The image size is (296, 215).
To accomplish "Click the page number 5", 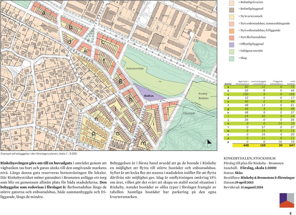I will [290, 213].
